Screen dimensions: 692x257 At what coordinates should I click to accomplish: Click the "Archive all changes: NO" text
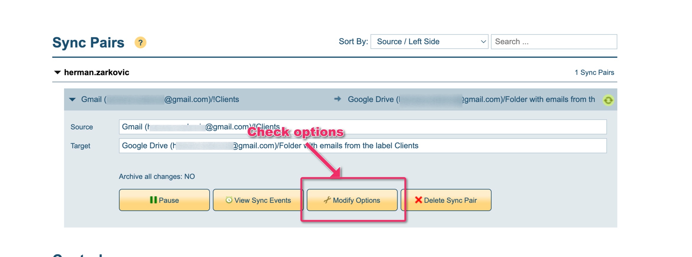coord(157,177)
